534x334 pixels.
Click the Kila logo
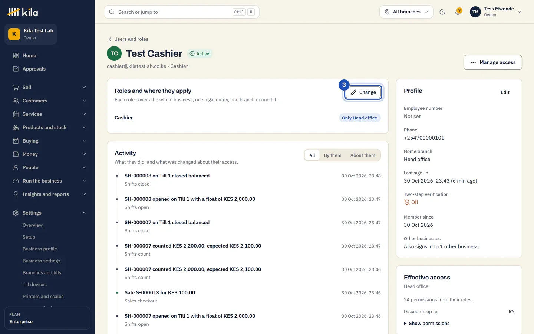[23, 12]
